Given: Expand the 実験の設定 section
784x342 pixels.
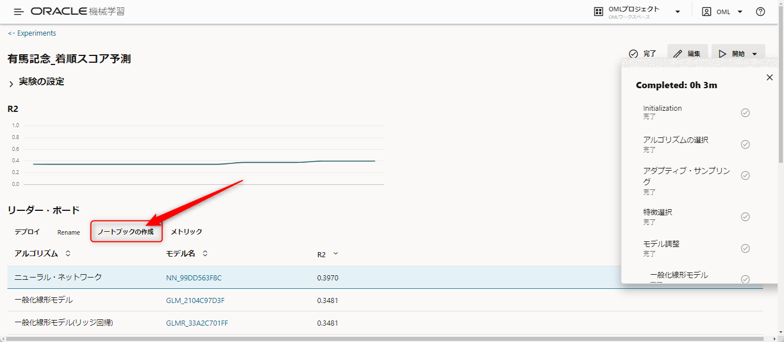Looking at the screenshot, I should click(11, 84).
